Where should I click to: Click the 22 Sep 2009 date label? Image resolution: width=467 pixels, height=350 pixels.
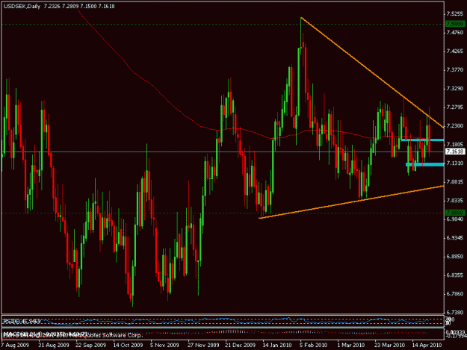91,345
